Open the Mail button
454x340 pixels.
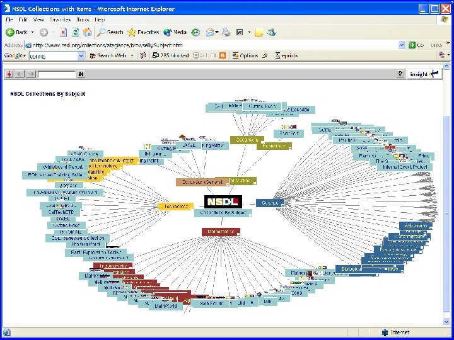click(210, 32)
